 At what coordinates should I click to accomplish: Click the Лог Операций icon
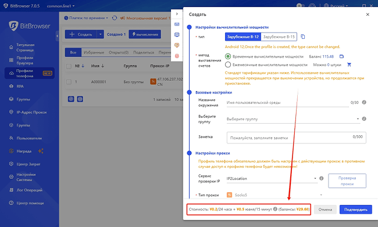11,190
